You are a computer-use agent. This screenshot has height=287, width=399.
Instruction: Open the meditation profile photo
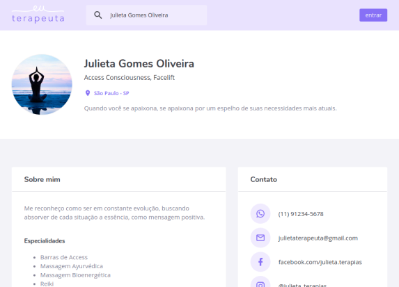42,84
